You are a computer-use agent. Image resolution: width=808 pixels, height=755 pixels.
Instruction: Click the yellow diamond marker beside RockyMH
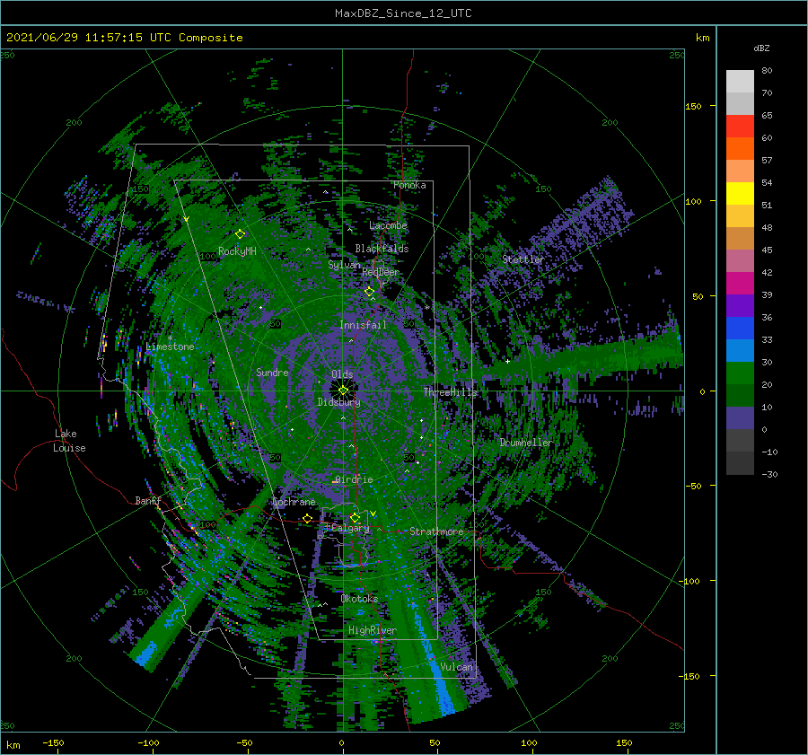click(240, 234)
